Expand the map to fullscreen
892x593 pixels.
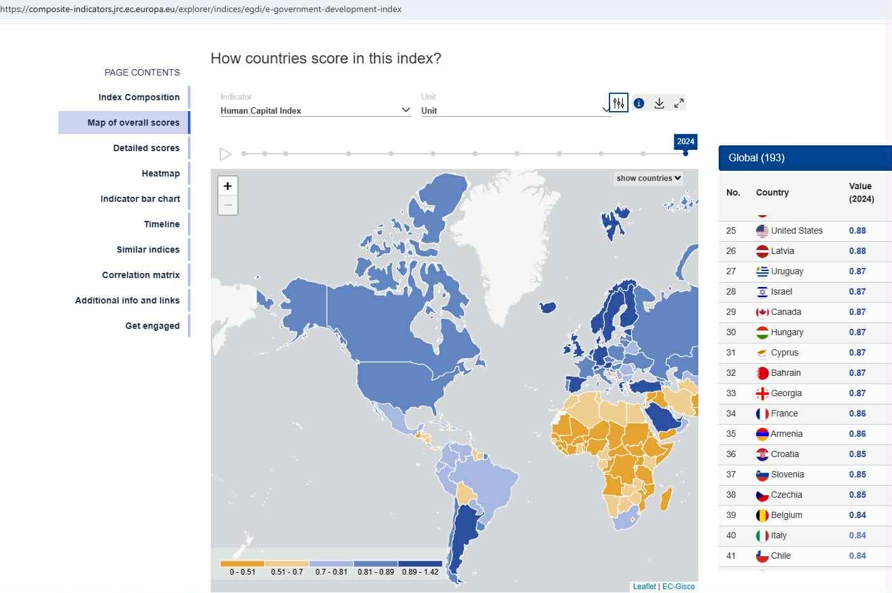tap(679, 103)
